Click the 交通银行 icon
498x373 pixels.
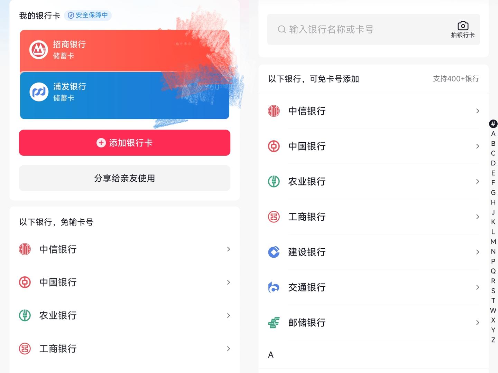pos(274,287)
